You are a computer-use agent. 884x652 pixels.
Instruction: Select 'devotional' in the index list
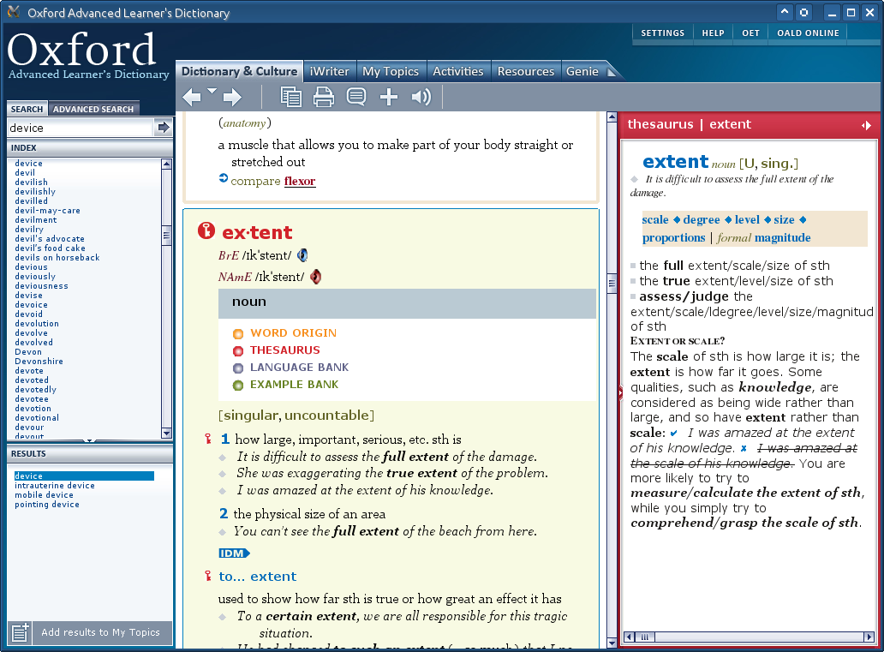coord(37,417)
